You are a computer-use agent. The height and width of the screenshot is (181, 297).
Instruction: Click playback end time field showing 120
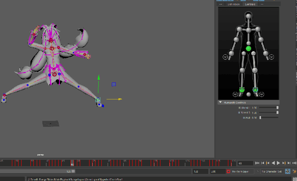pos(200,171)
